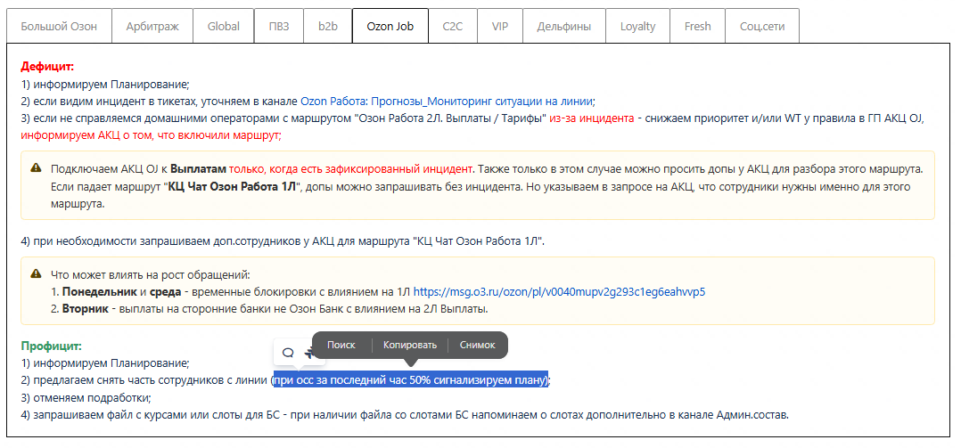This screenshot has width=961, height=448.
Task: Go to the ПВЗ tab
Action: click(x=278, y=27)
